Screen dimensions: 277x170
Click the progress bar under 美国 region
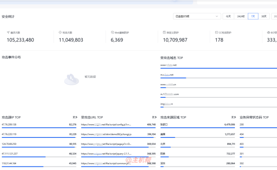[x=198, y=137]
